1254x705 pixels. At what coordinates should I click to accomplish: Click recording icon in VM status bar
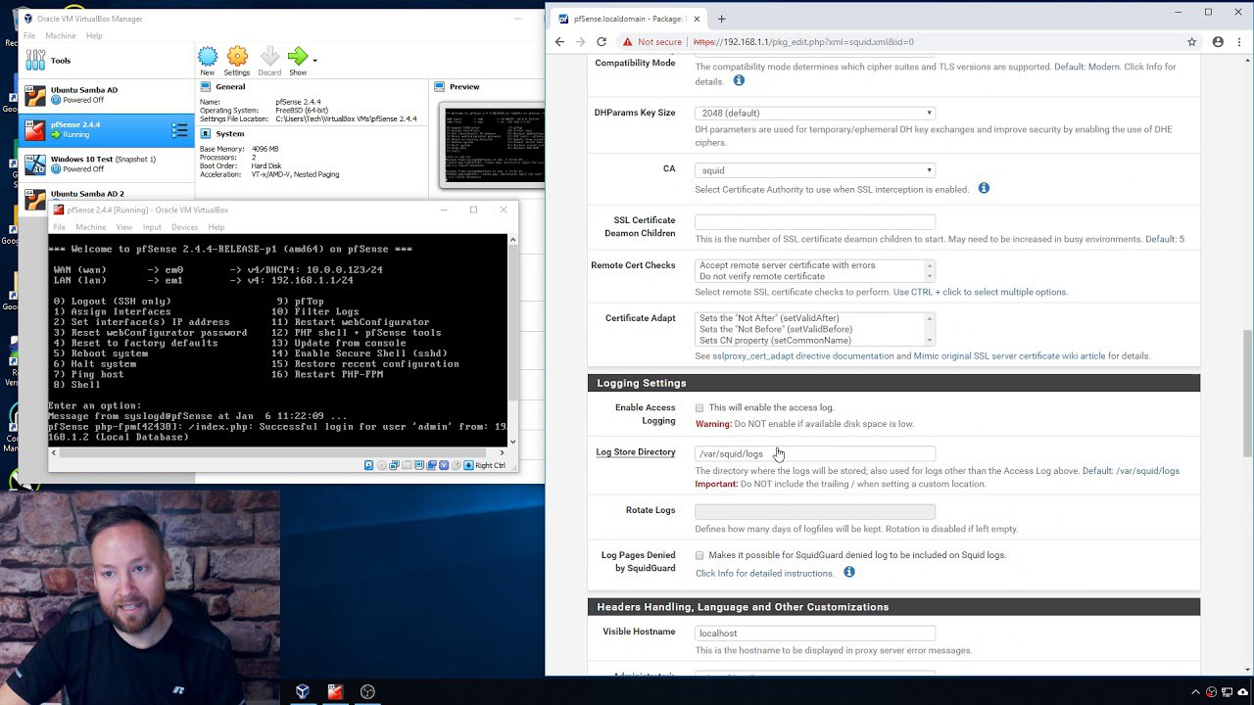pyautogui.click(x=432, y=465)
